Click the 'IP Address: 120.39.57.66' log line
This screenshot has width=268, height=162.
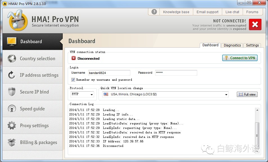[x=106, y=141]
